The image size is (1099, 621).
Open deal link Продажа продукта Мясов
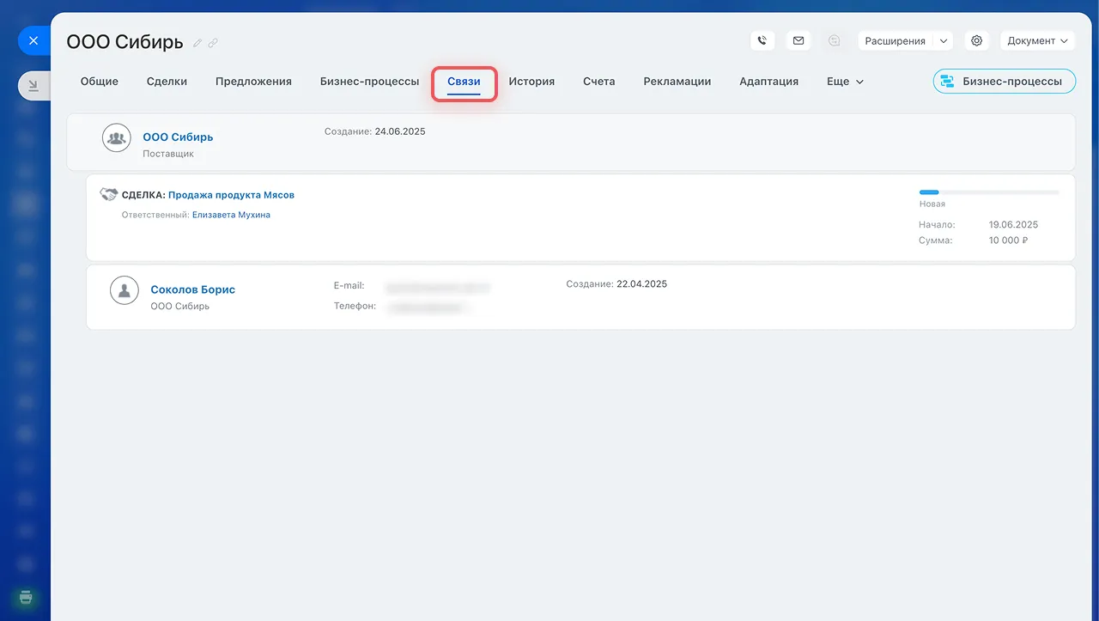231,195
